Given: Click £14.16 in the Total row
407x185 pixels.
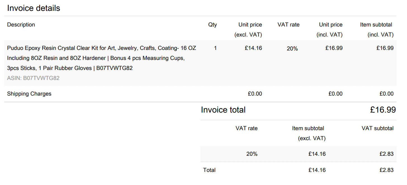Looking at the screenshot, I should [317, 170].
